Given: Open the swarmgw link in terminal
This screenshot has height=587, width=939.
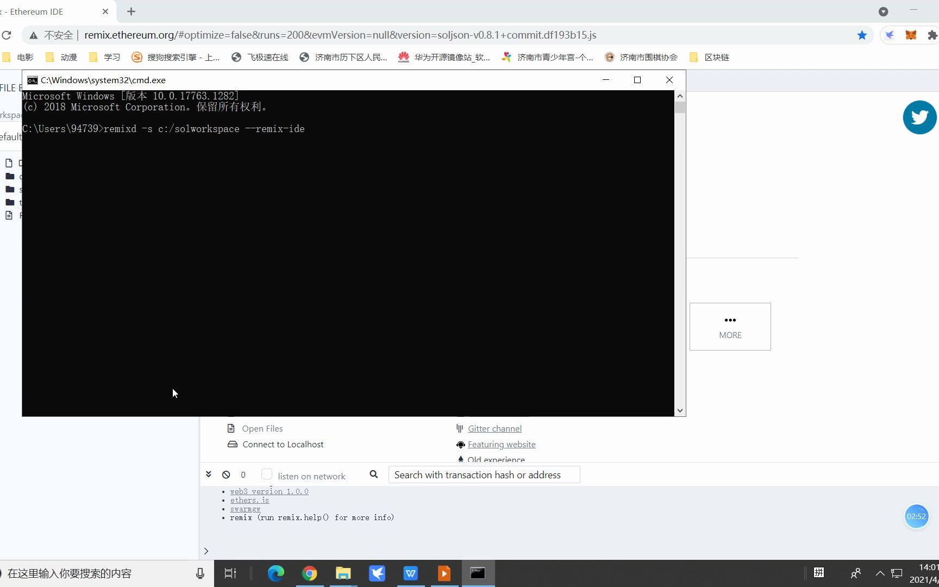Looking at the screenshot, I should point(245,509).
